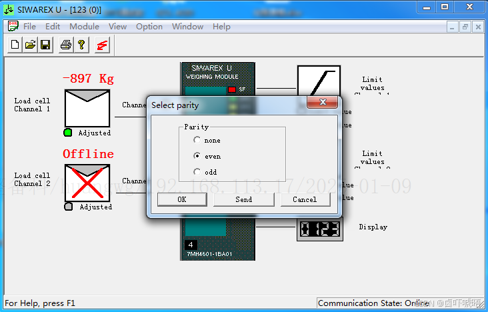Image resolution: width=488 pixels, height=312 pixels.
Task: Click the SIWAREX U title bar app icon
Action: [9, 10]
